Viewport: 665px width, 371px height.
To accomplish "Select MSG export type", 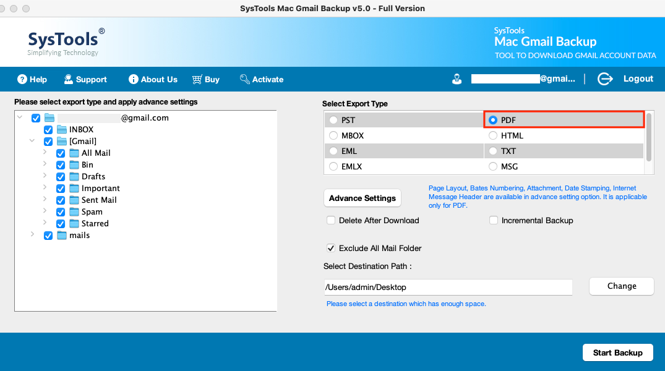I will tap(493, 166).
